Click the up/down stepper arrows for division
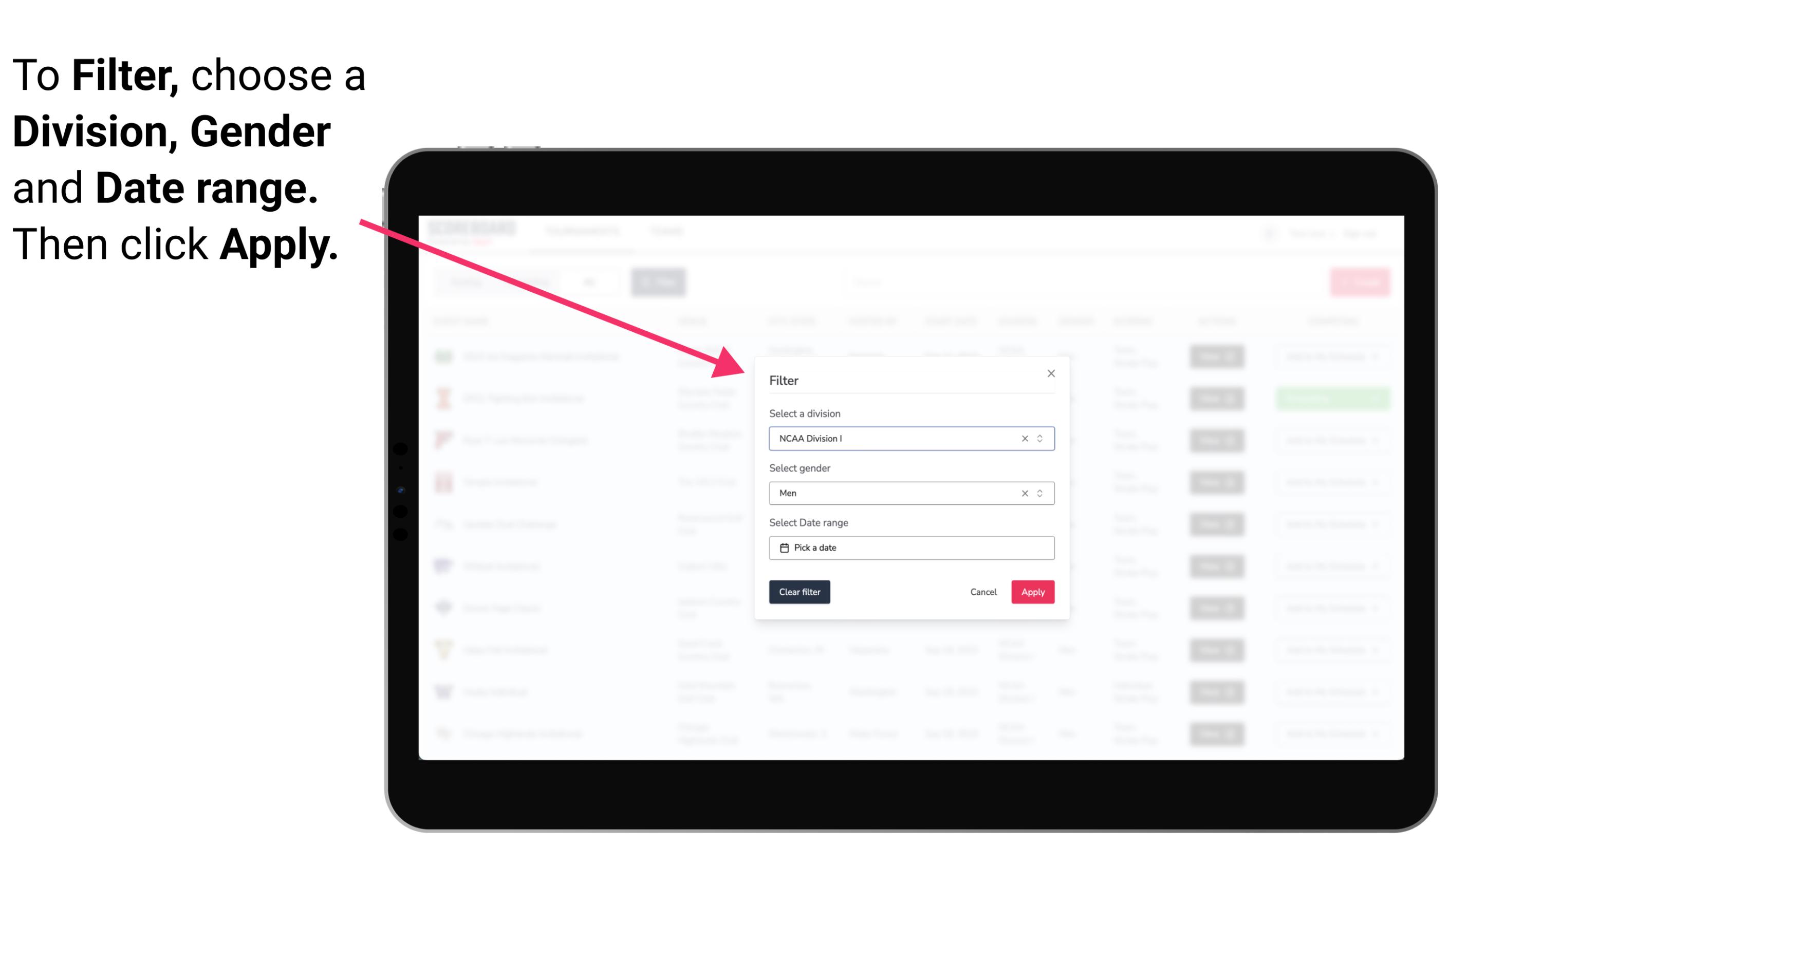 pos(1038,438)
